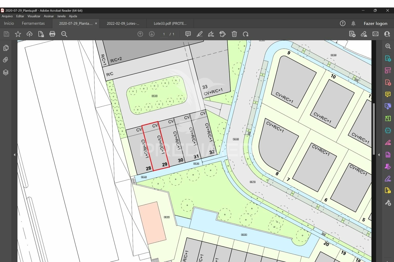Open the Ferramentas view

pos(33,23)
